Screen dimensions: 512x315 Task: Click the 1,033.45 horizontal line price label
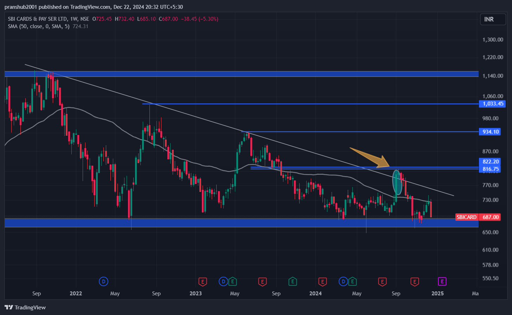click(492, 104)
